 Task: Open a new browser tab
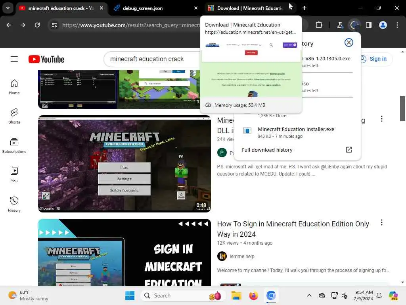click(x=304, y=8)
